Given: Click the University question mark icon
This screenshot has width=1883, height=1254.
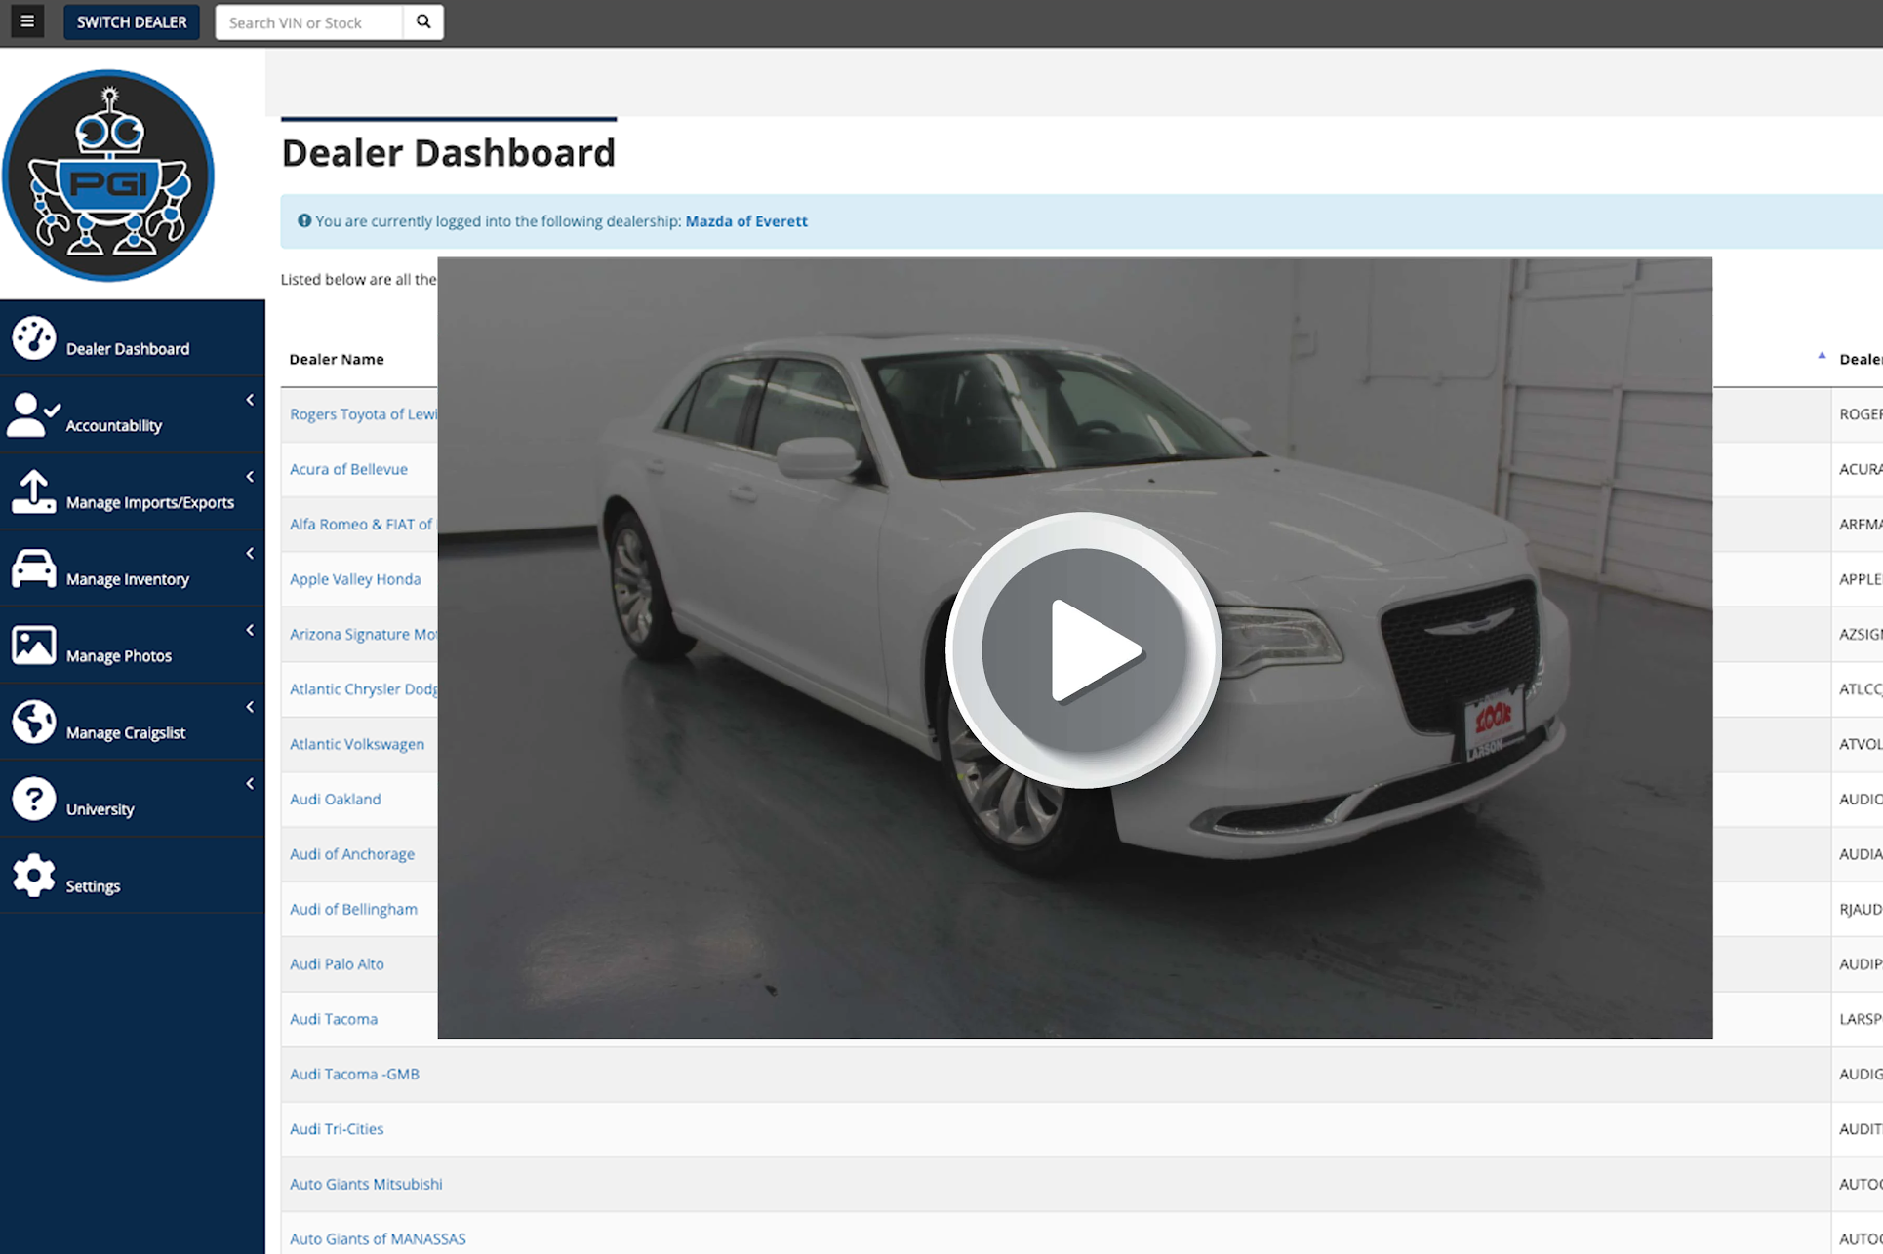Looking at the screenshot, I should [x=33, y=799].
